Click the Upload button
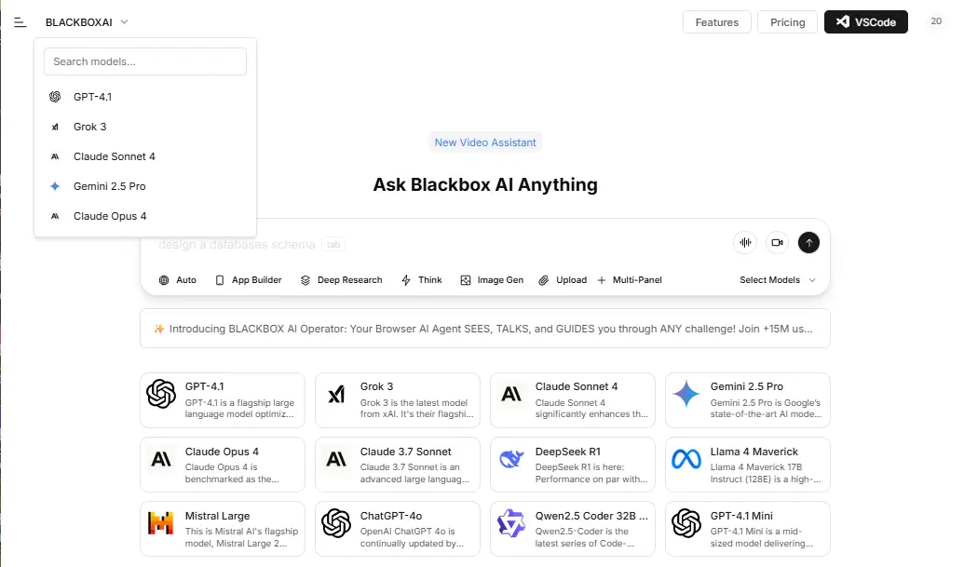This screenshot has width=964, height=567. click(563, 280)
